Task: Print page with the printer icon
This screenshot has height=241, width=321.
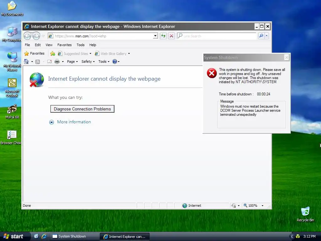Action: point(57,62)
